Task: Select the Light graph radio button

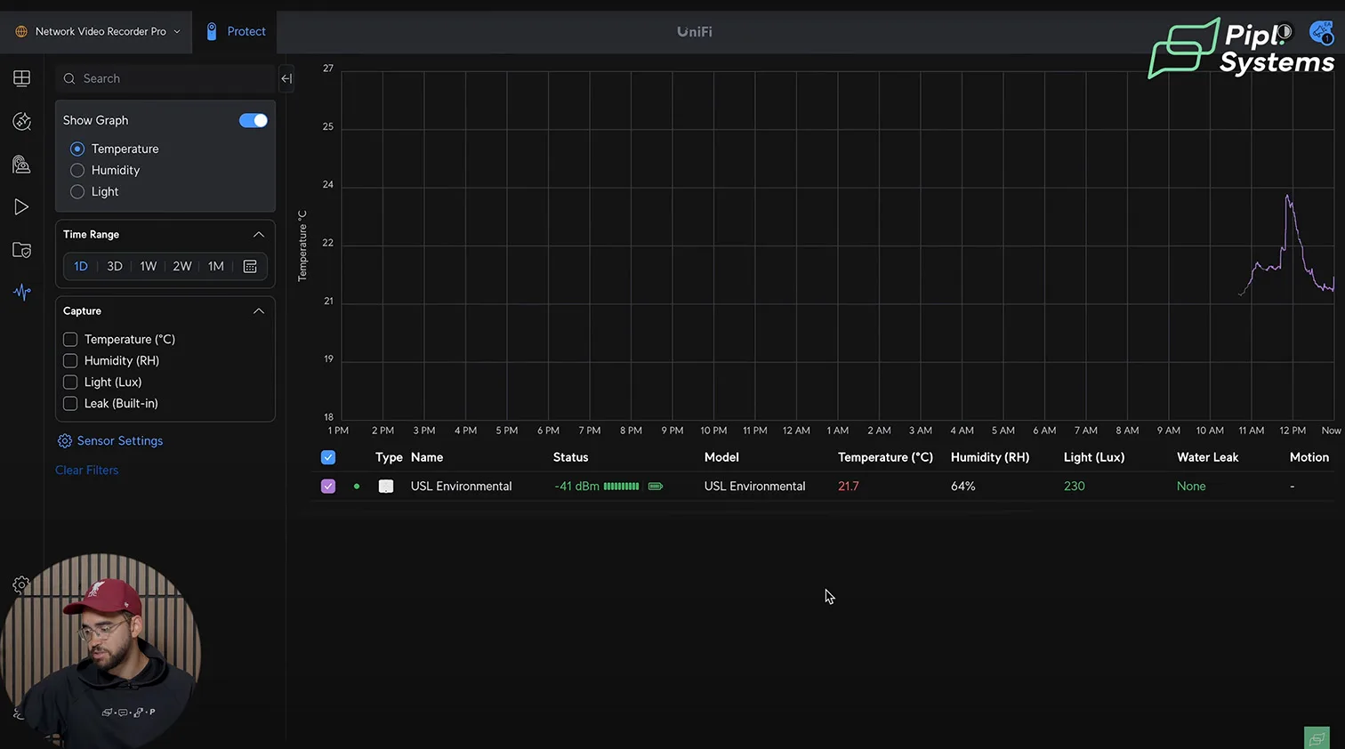Action: click(77, 191)
